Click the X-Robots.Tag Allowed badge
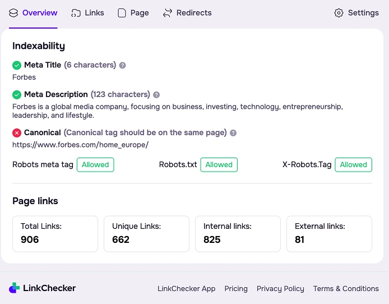389x304 pixels. [353, 165]
